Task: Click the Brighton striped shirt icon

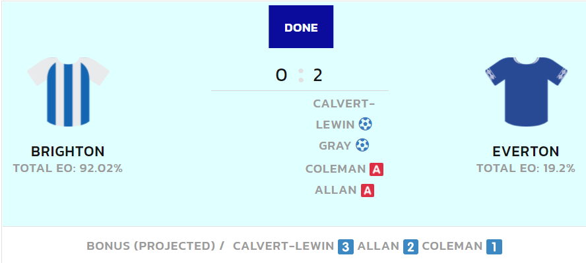Action: click(68, 92)
